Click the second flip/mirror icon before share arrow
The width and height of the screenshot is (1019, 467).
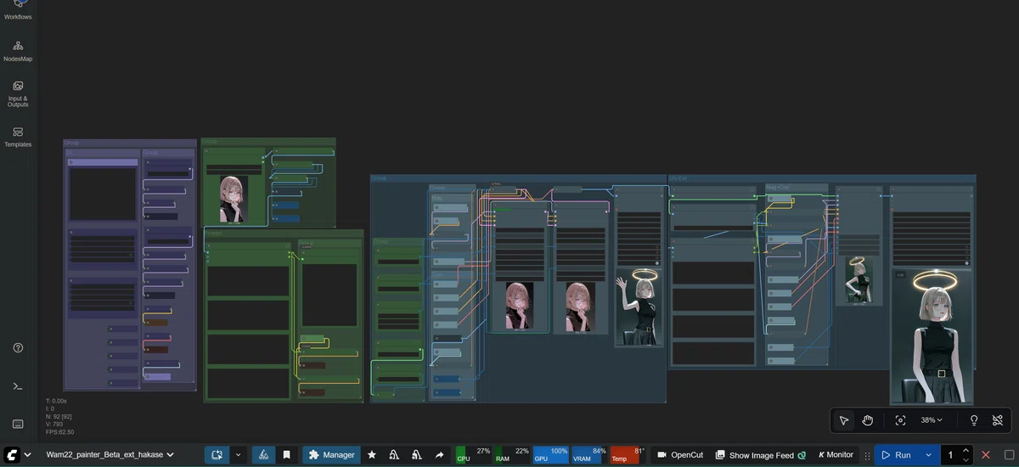tap(416, 455)
